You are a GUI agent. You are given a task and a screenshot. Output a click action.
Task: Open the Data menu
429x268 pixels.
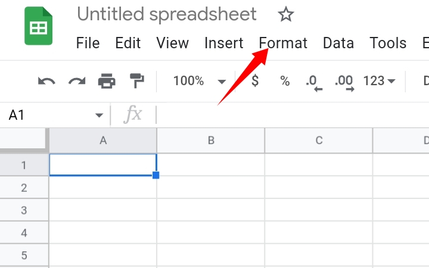338,43
